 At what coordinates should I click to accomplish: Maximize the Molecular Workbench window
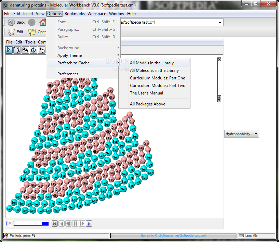256,3
